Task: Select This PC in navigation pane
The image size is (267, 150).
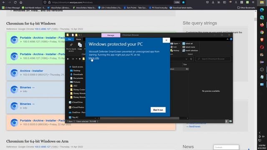Action: click(x=73, y=117)
